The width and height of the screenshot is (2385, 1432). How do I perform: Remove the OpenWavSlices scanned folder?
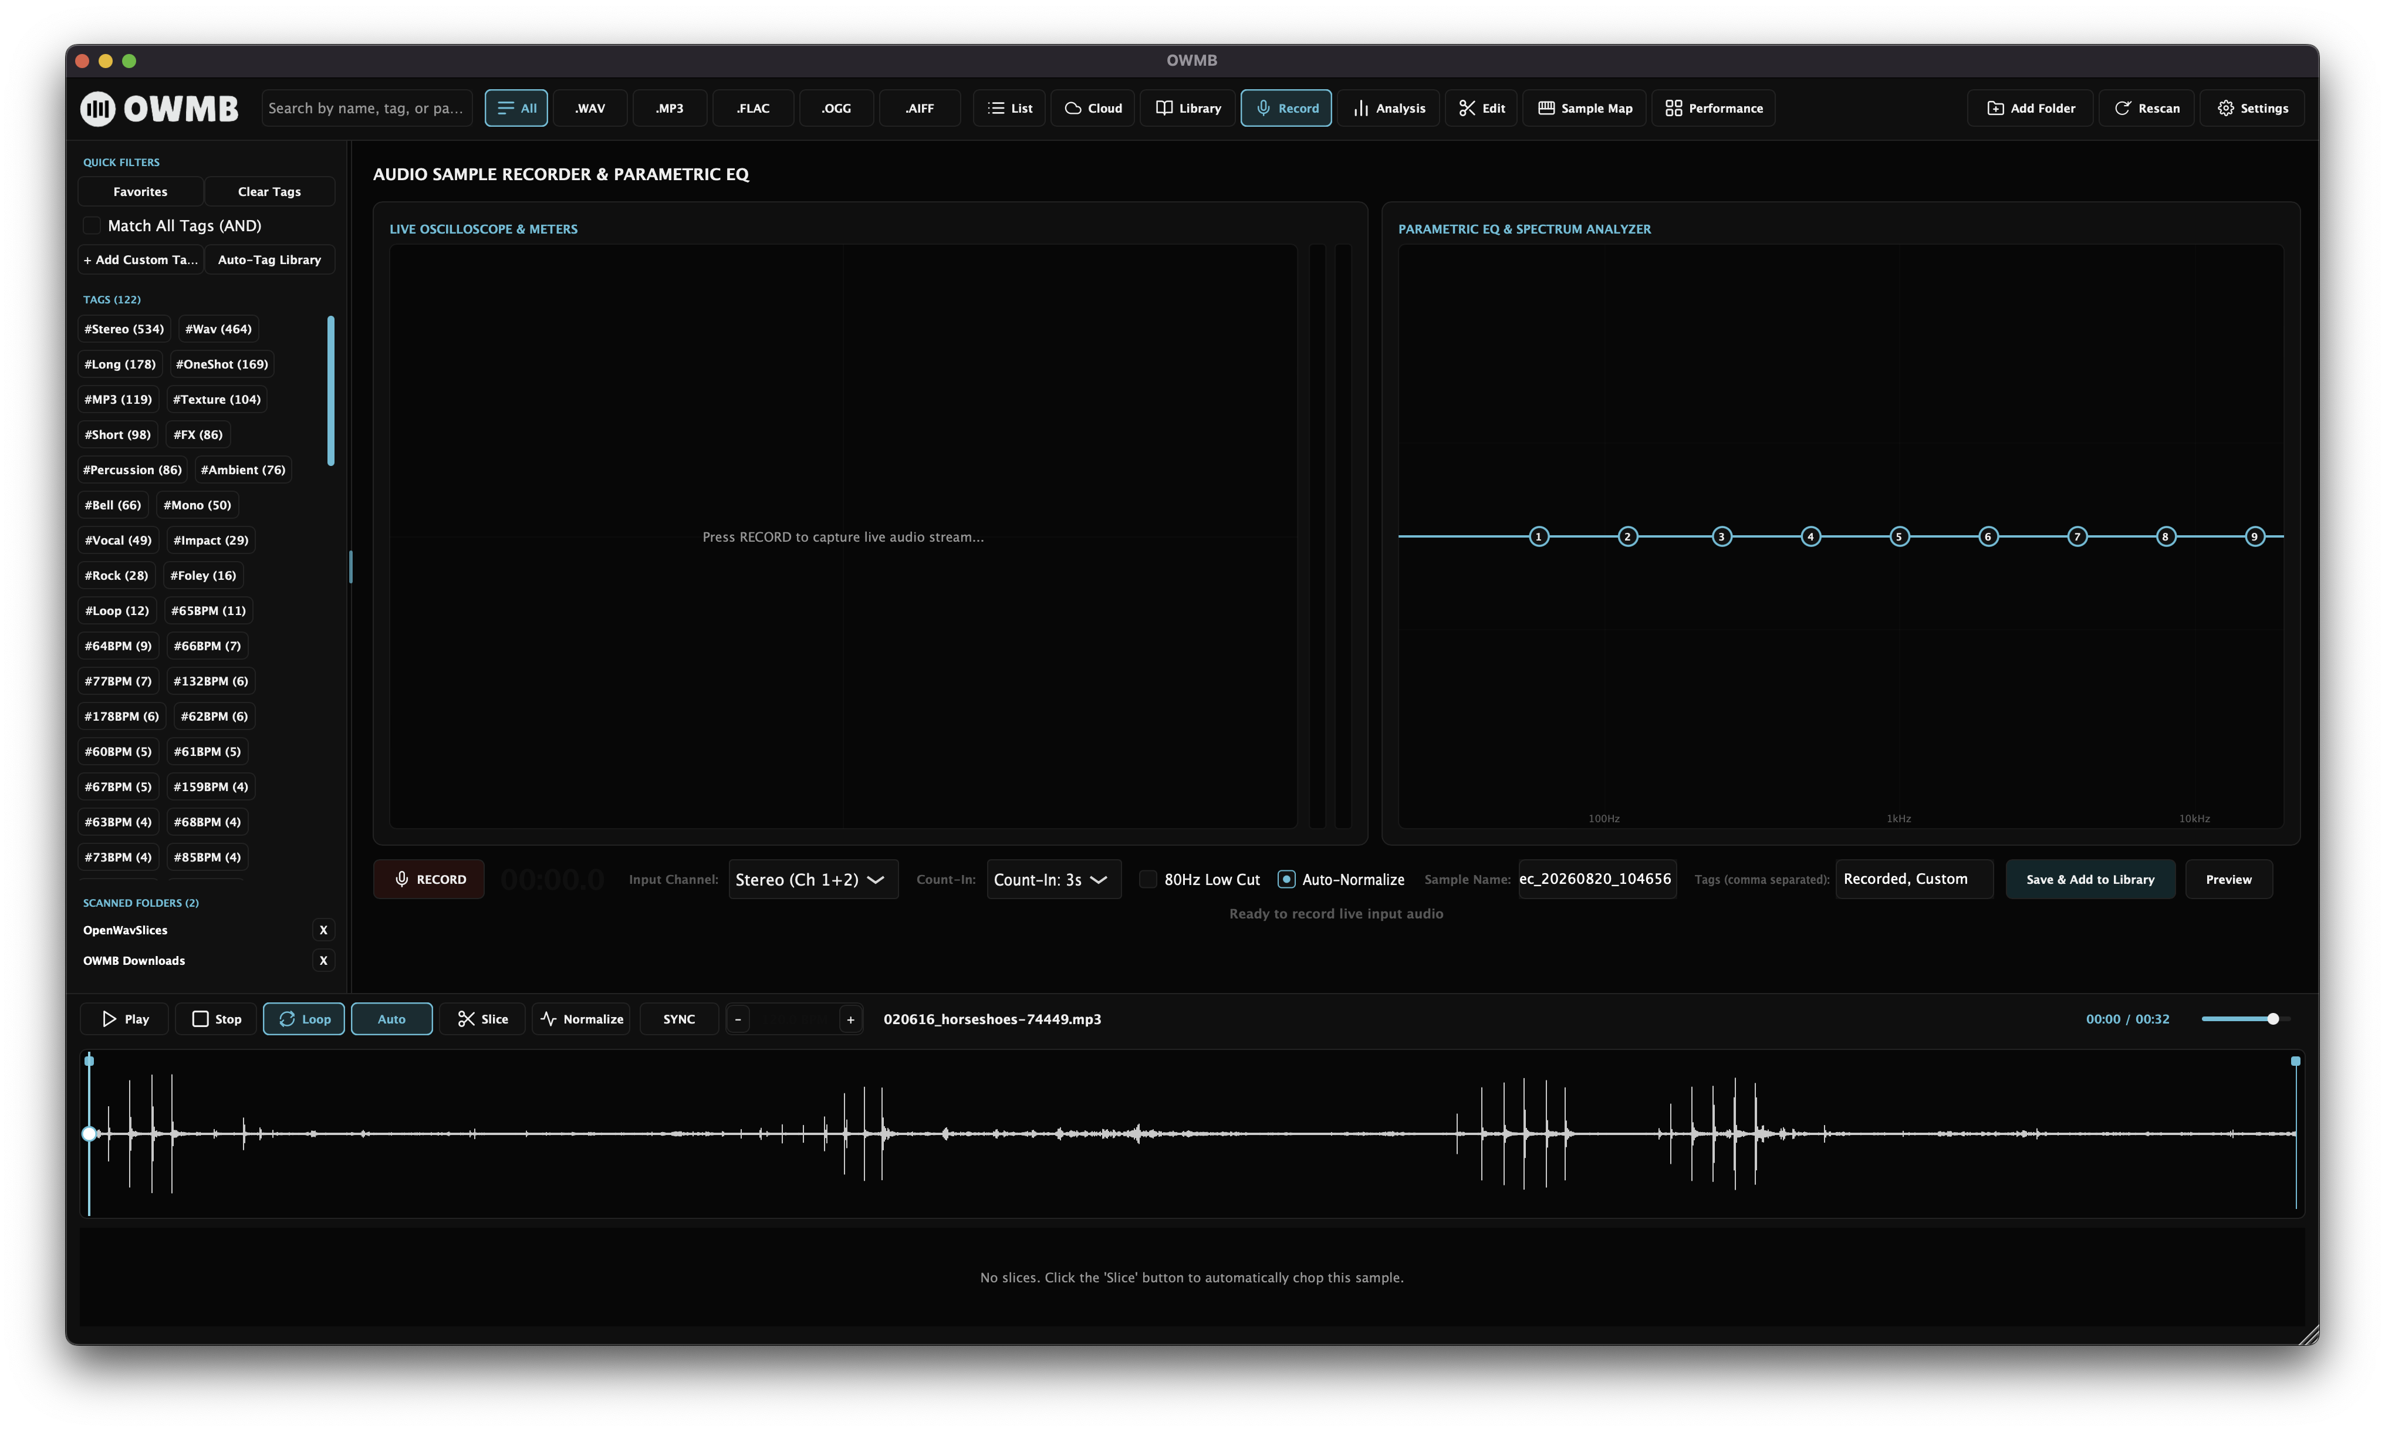pyautogui.click(x=323, y=930)
